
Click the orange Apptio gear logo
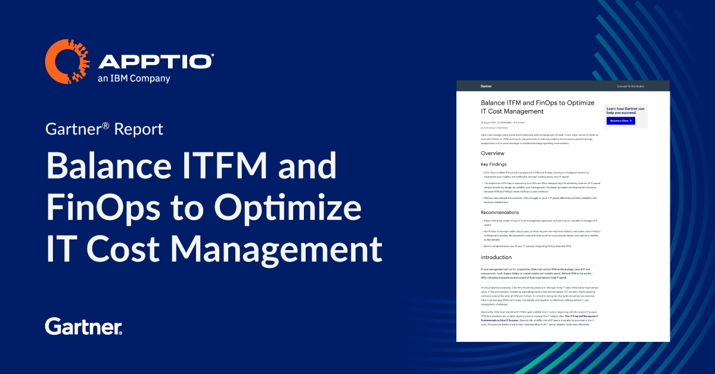[67, 61]
